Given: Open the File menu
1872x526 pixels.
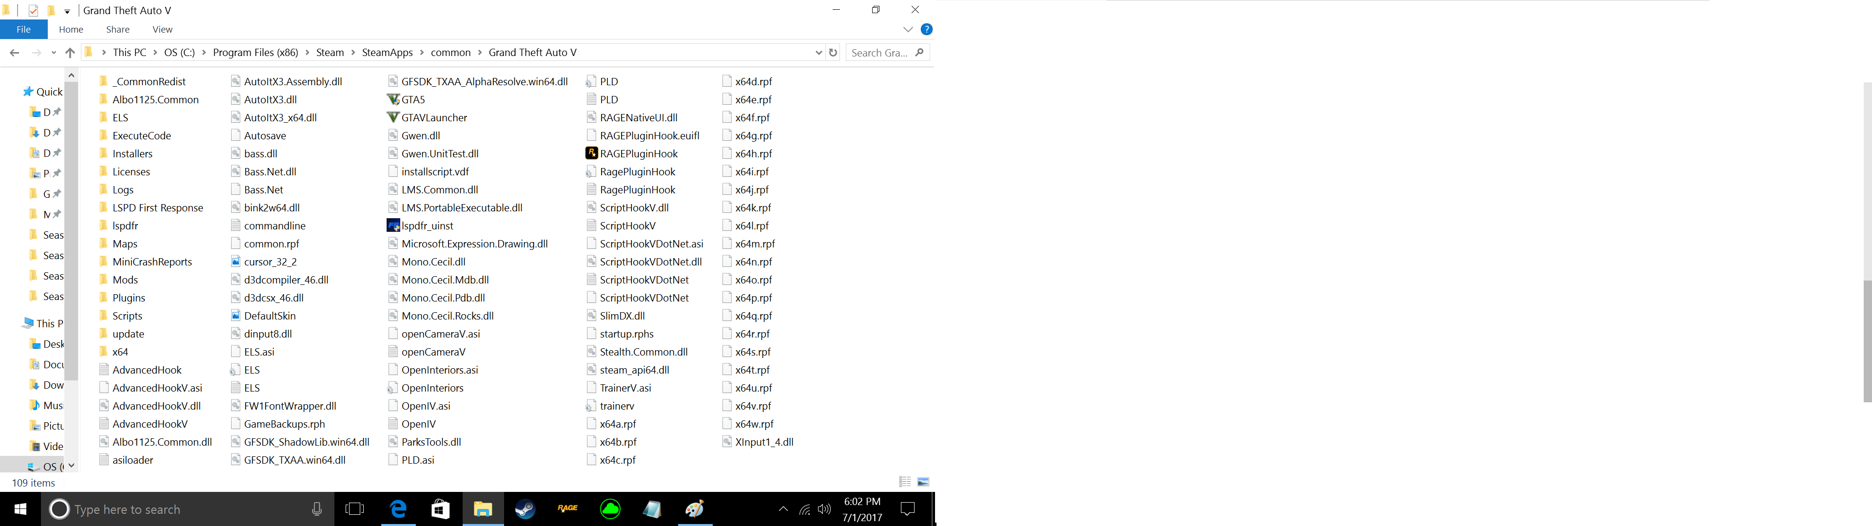Looking at the screenshot, I should (23, 30).
